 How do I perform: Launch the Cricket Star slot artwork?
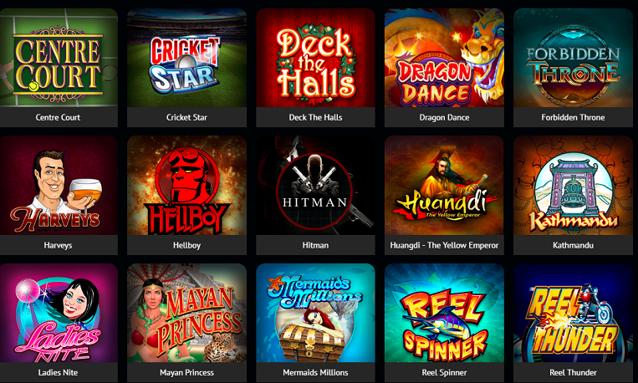tap(186, 58)
